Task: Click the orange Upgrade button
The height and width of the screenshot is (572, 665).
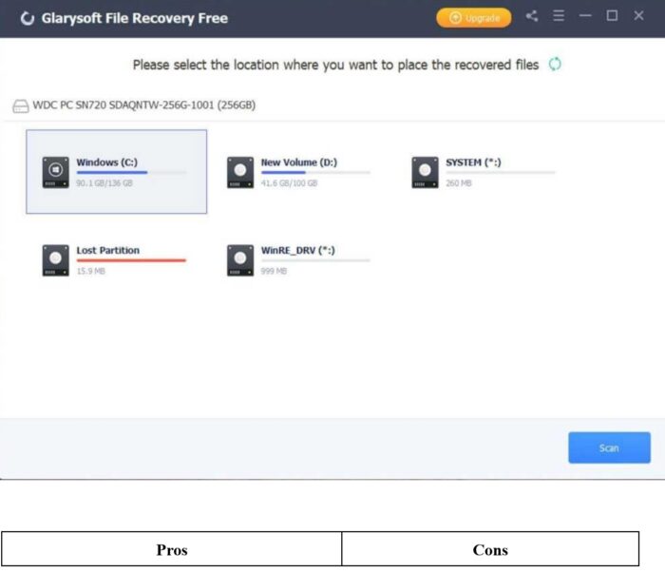Action: coord(473,18)
